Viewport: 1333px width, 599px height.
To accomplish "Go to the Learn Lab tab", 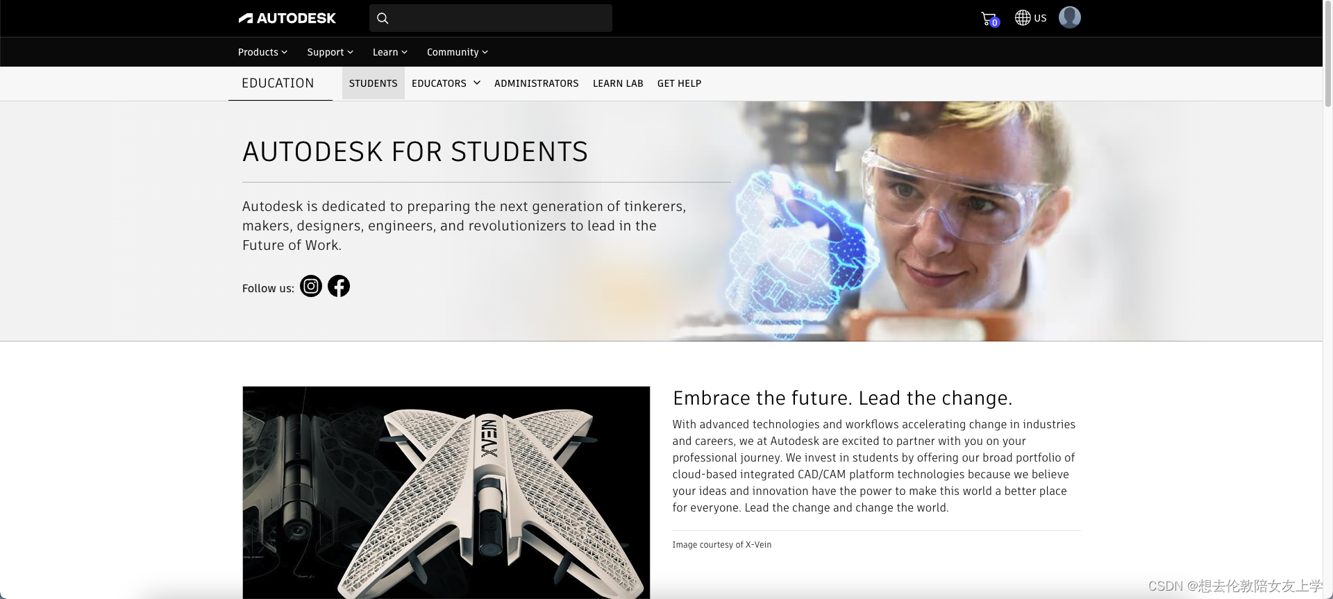I will pyautogui.click(x=618, y=83).
